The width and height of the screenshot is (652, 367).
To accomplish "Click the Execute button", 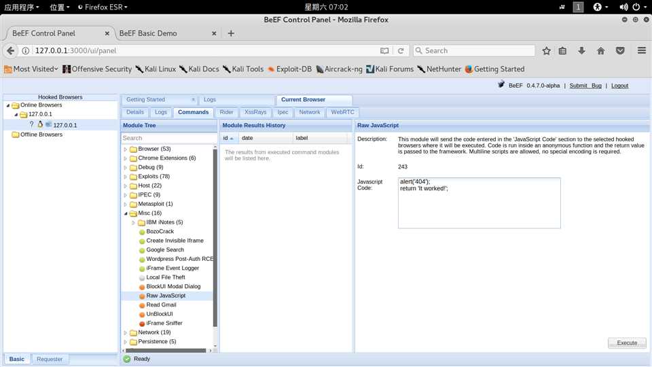I will 627,343.
